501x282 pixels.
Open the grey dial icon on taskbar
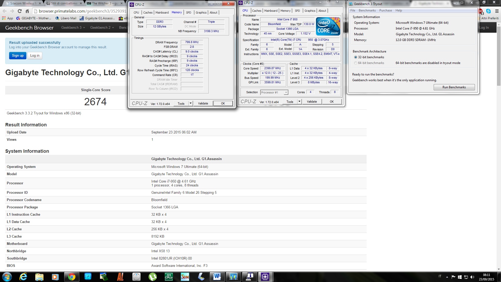tap(136, 277)
